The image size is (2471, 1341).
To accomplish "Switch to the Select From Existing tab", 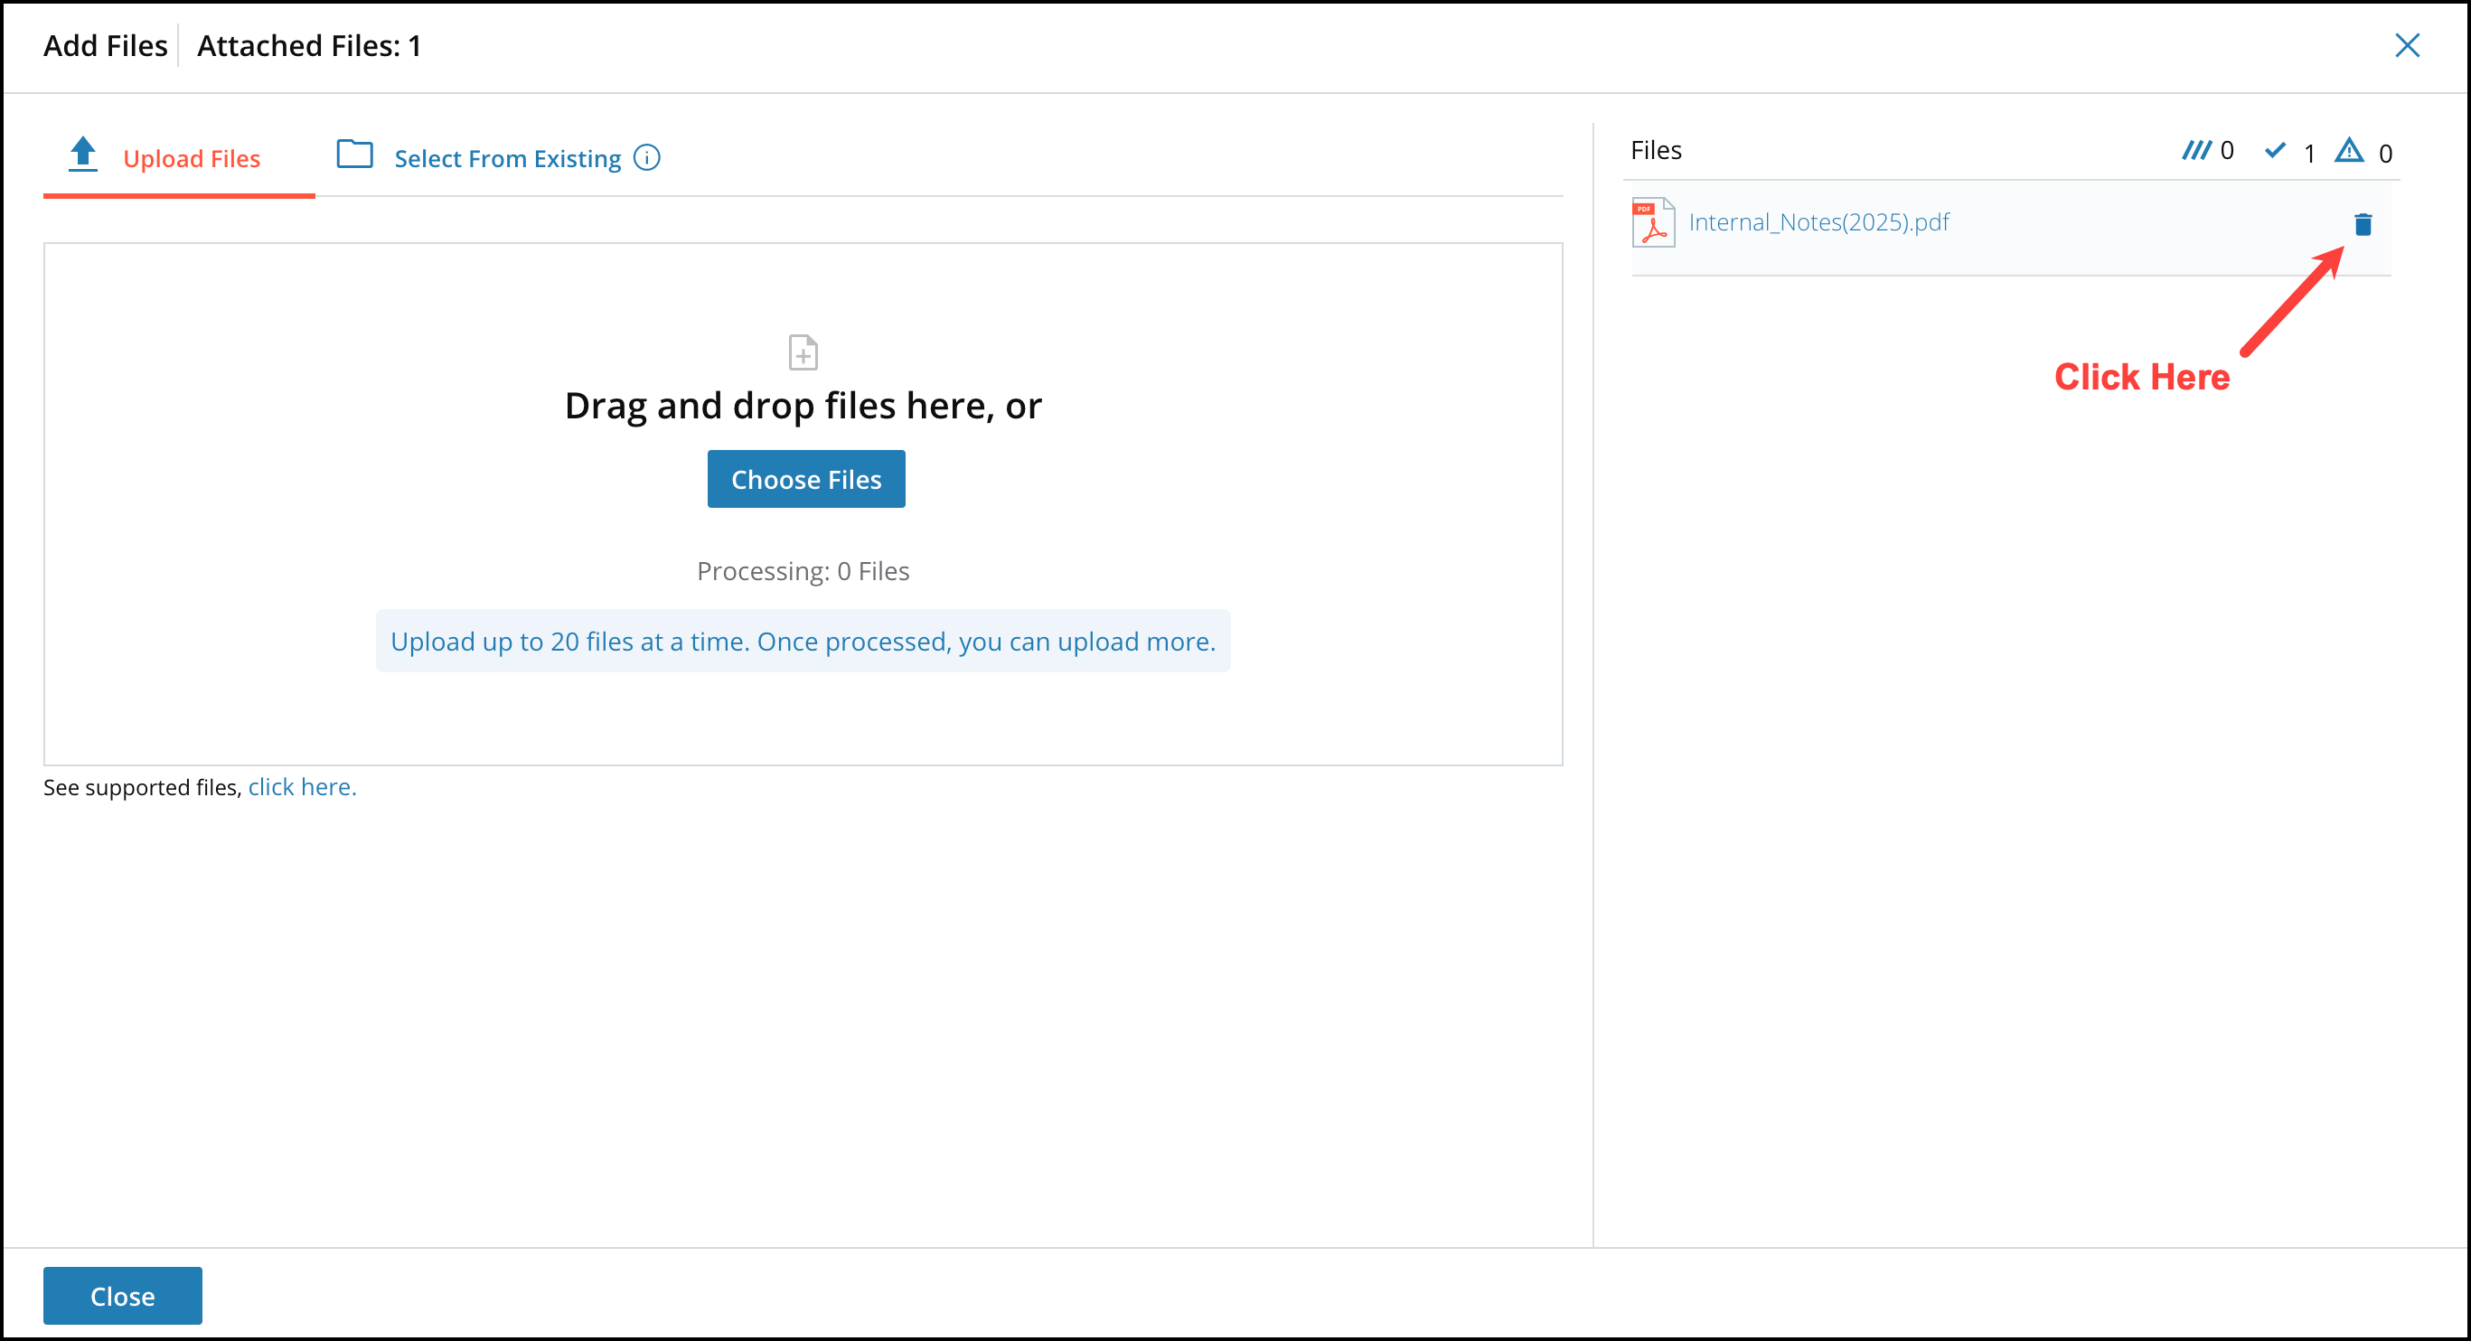I will tap(506, 157).
